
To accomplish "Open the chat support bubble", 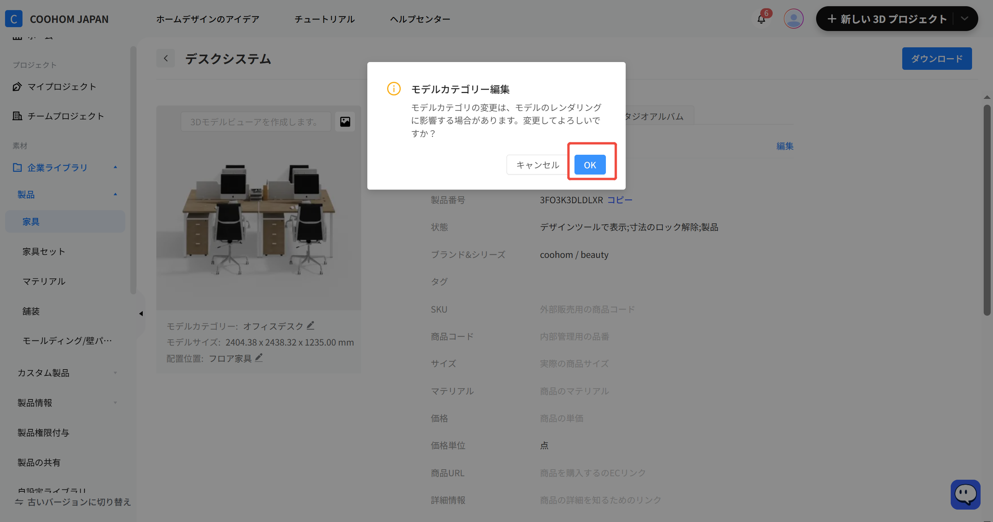I will [x=965, y=494].
